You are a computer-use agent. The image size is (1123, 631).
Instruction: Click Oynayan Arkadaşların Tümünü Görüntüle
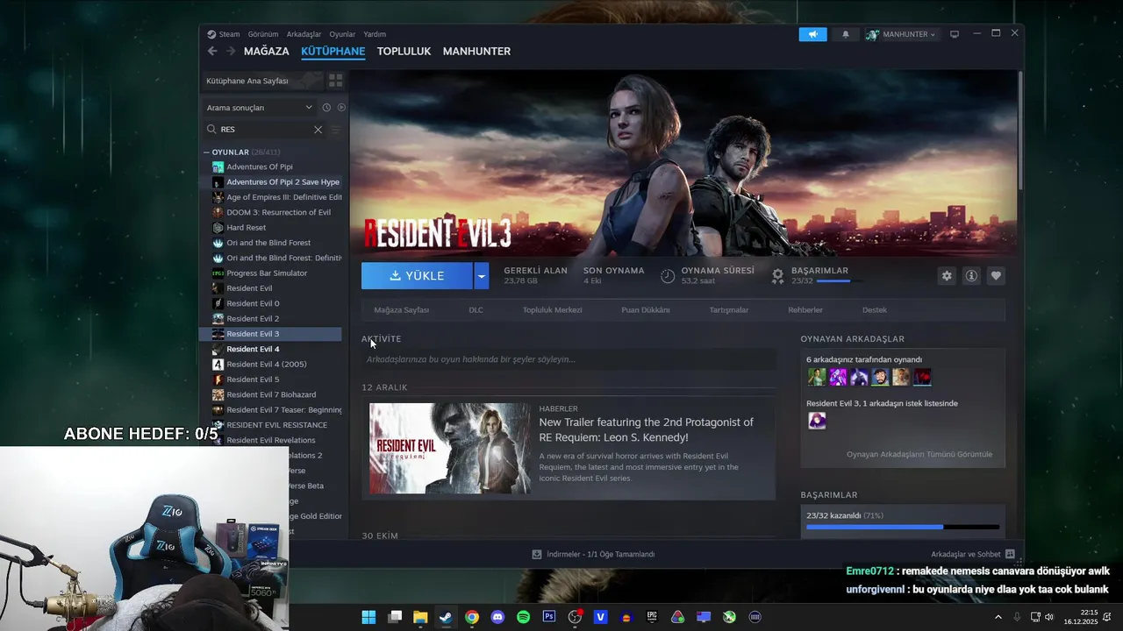[919, 454]
